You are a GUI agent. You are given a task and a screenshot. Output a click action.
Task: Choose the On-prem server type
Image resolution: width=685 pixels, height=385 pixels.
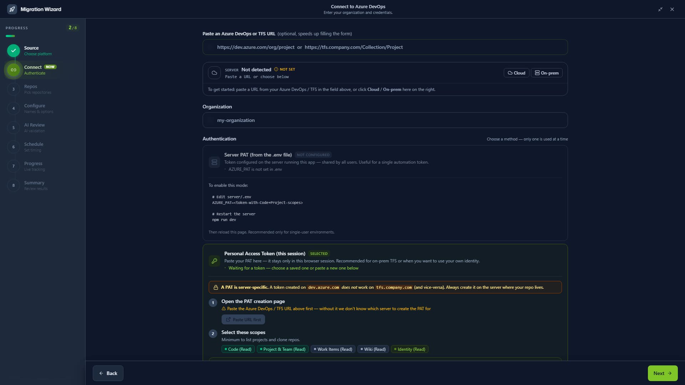(547, 73)
